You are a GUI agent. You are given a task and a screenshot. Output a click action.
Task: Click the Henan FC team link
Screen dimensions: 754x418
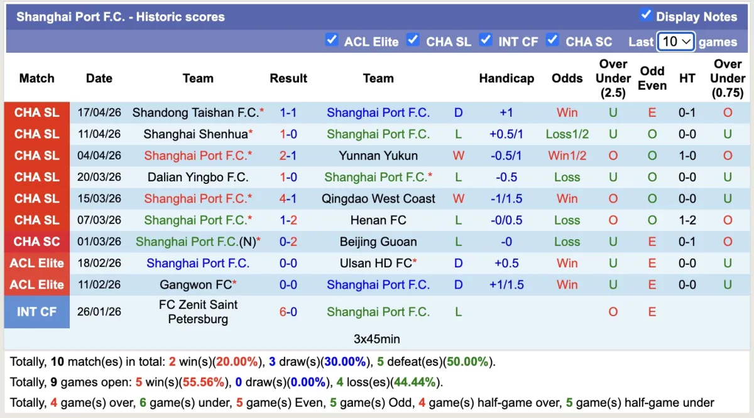point(378,220)
